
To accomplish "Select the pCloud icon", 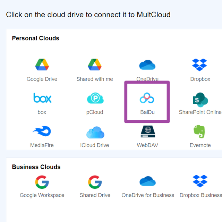I will pos(95,98).
